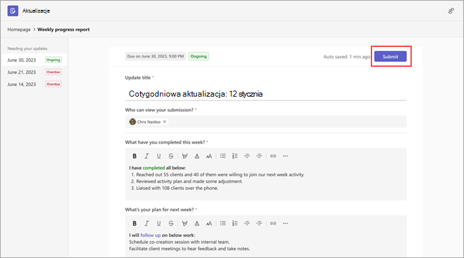The image size is (464, 258).
Task: Click the Ongoing status badge next to due date
Action: (198, 56)
